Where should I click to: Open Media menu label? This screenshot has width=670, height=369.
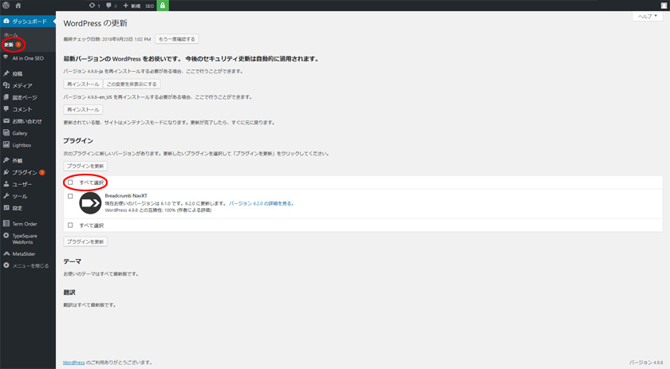click(x=22, y=85)
